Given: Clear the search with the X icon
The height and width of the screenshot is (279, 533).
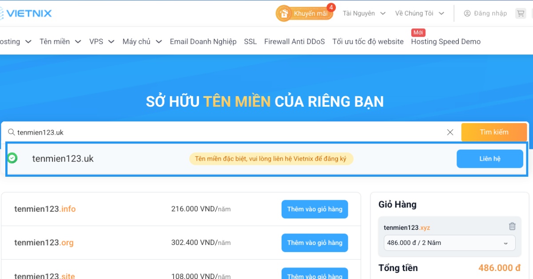Looking at the screenshot, I should click(x=450, y=132).
